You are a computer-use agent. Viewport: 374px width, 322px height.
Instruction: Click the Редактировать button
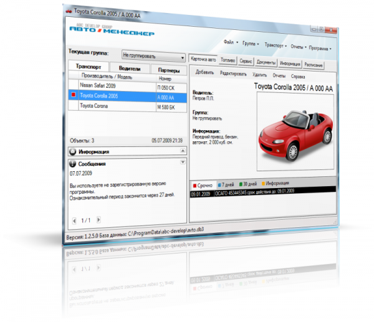tap(233, 73)
